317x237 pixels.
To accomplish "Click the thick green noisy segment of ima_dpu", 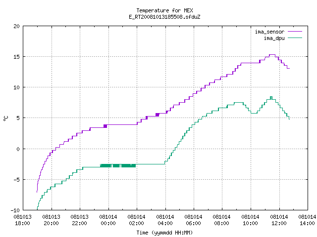I will point(118,166).
